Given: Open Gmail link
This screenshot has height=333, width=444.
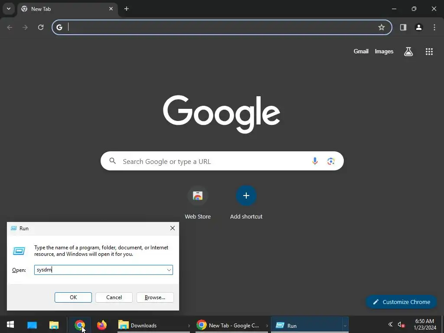Looking at the screenshot, I should click(x=361, y=51).
